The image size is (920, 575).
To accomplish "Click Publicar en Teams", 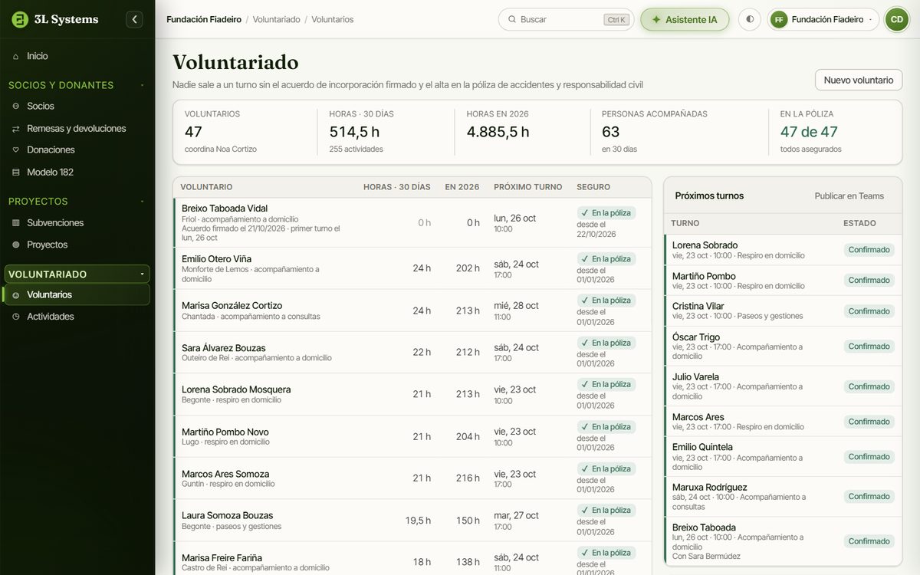I will 849,196.
